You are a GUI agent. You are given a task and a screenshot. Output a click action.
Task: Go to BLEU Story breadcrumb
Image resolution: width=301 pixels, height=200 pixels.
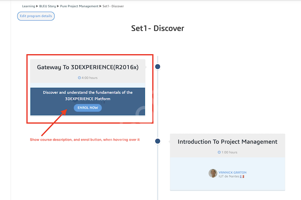pyautogui.click(x=47, y=6)
